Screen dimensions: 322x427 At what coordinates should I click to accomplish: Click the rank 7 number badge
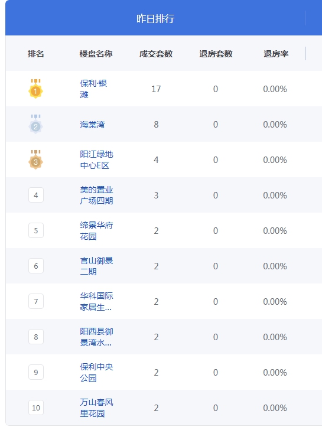tap(36, 301)
